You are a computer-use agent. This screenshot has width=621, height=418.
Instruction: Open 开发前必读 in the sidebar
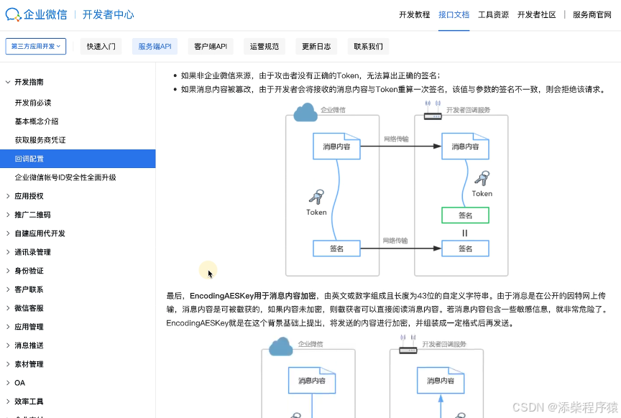pos(33,103)
